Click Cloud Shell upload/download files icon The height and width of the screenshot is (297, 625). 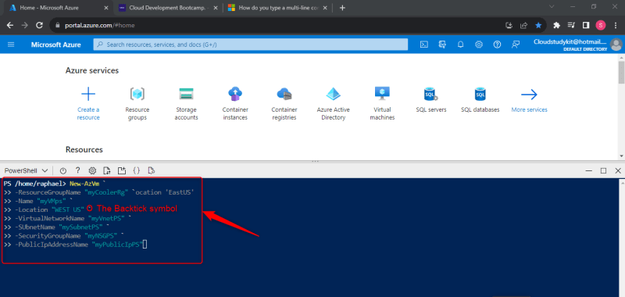click(107, 170)
